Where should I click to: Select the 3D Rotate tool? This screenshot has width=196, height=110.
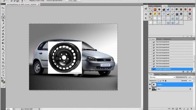click(x=3, y=66)
